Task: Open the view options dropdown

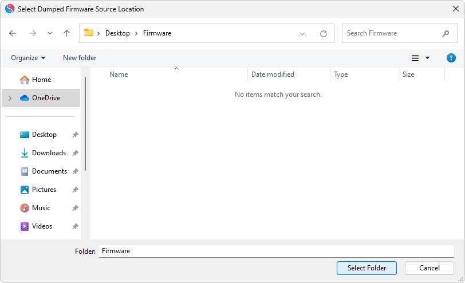Action: click(427, 58)
